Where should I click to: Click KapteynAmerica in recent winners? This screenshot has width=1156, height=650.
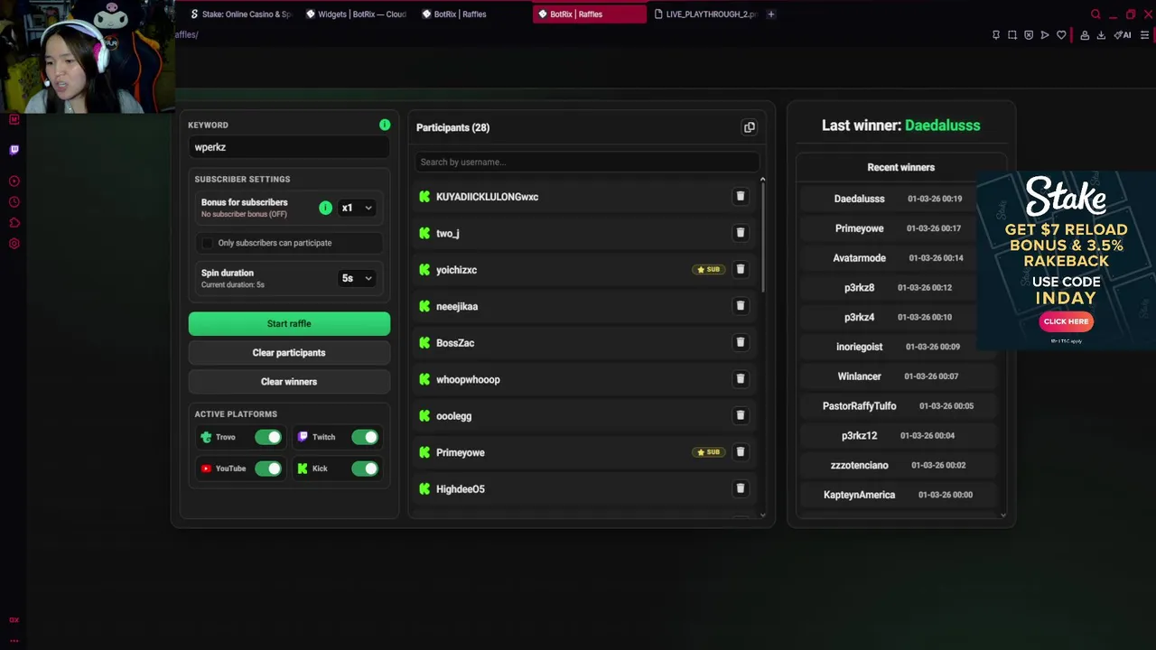(859, 495)
